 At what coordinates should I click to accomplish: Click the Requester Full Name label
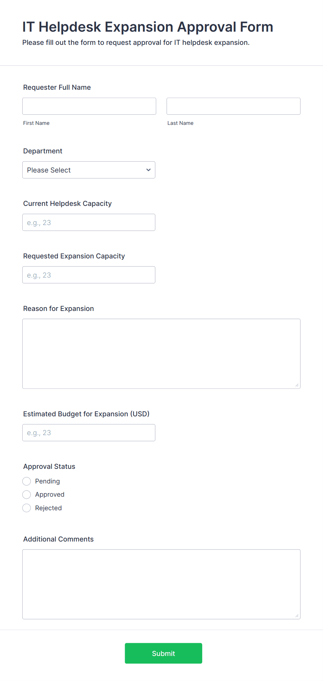pyautogui.click(x=57, y=87)
